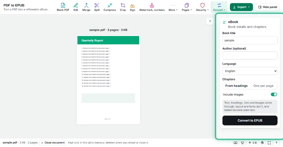This screenshot has height=147, width=283.
Task: Open Watermark, numbers stamp tool
Action: [152, 7]
